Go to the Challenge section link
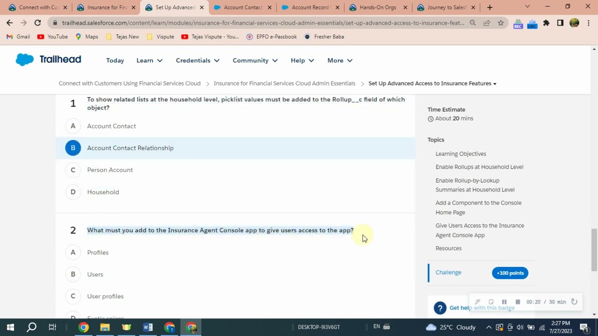598x336 pixels. 448,273
